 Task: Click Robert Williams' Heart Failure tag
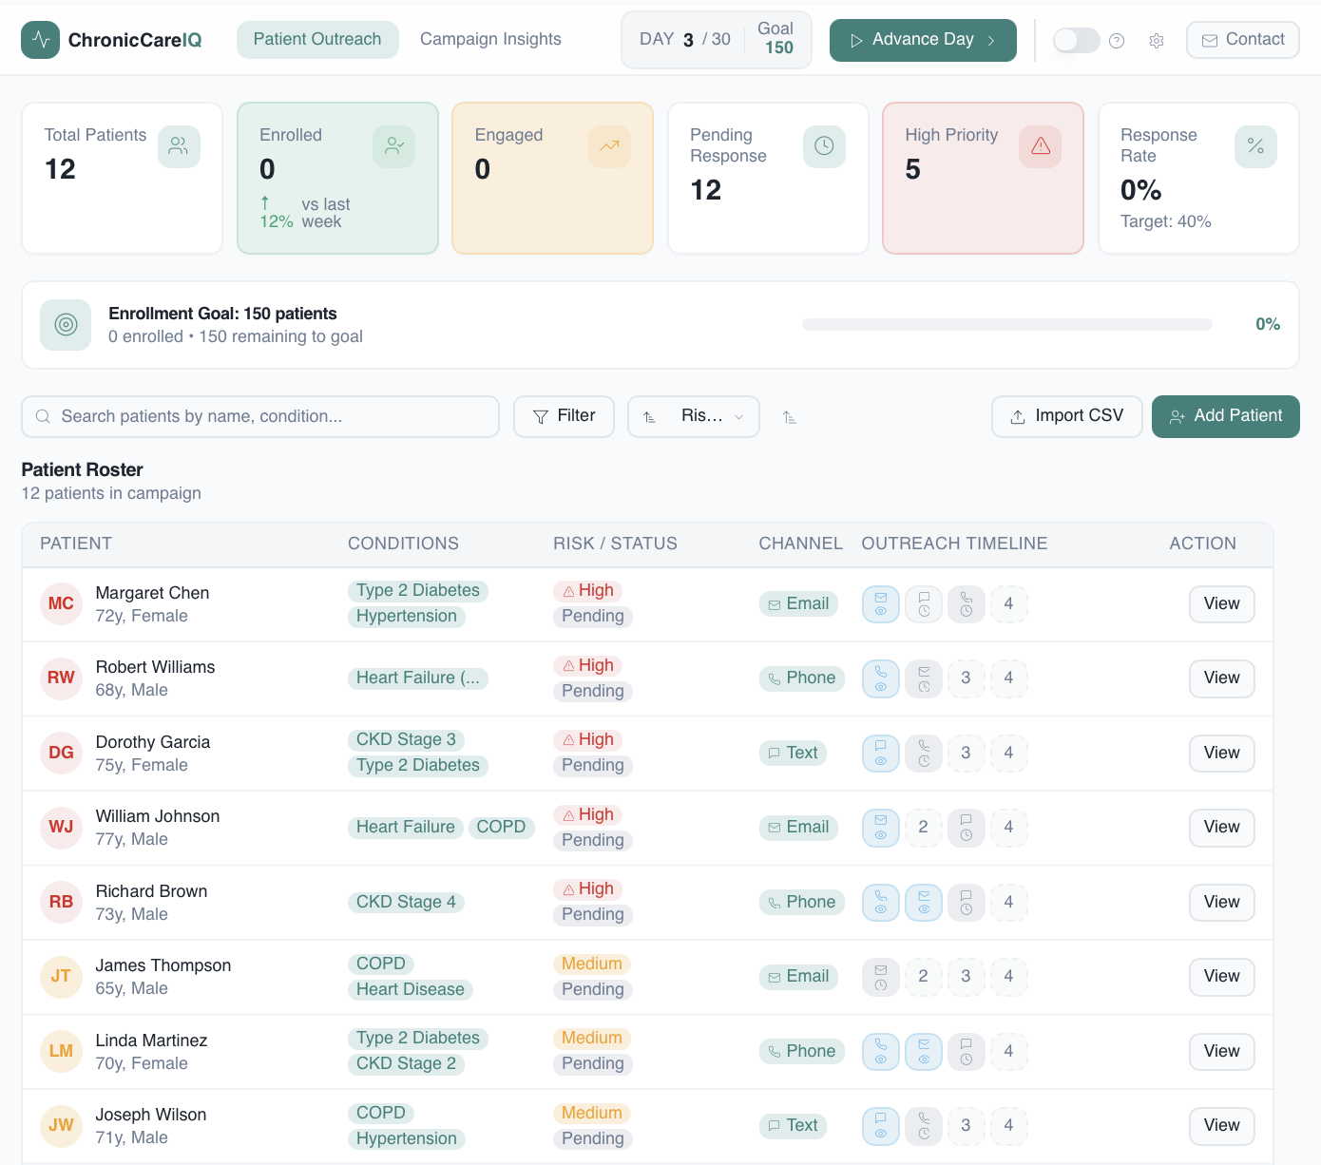click(418, 678)
